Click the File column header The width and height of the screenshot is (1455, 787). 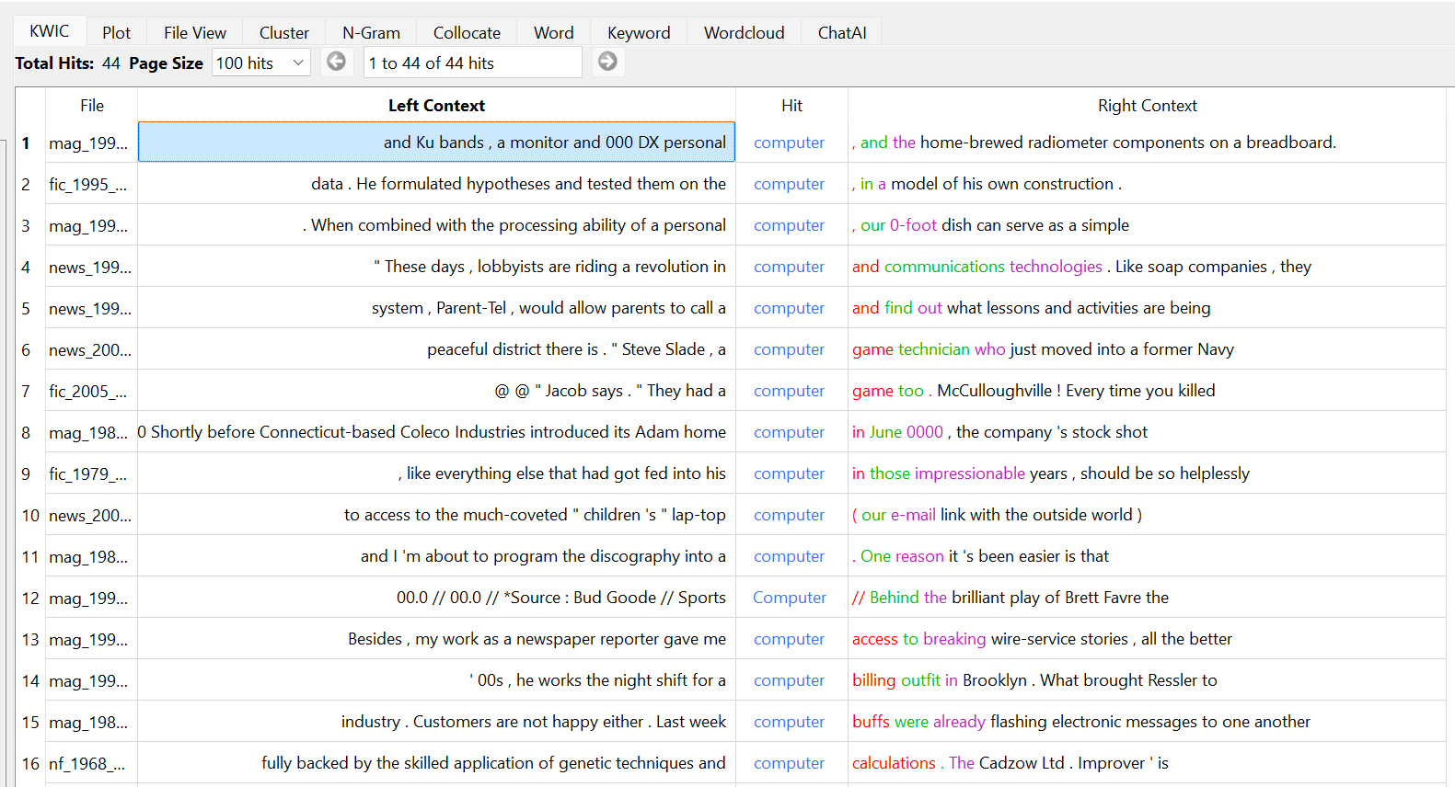[92, 106]
